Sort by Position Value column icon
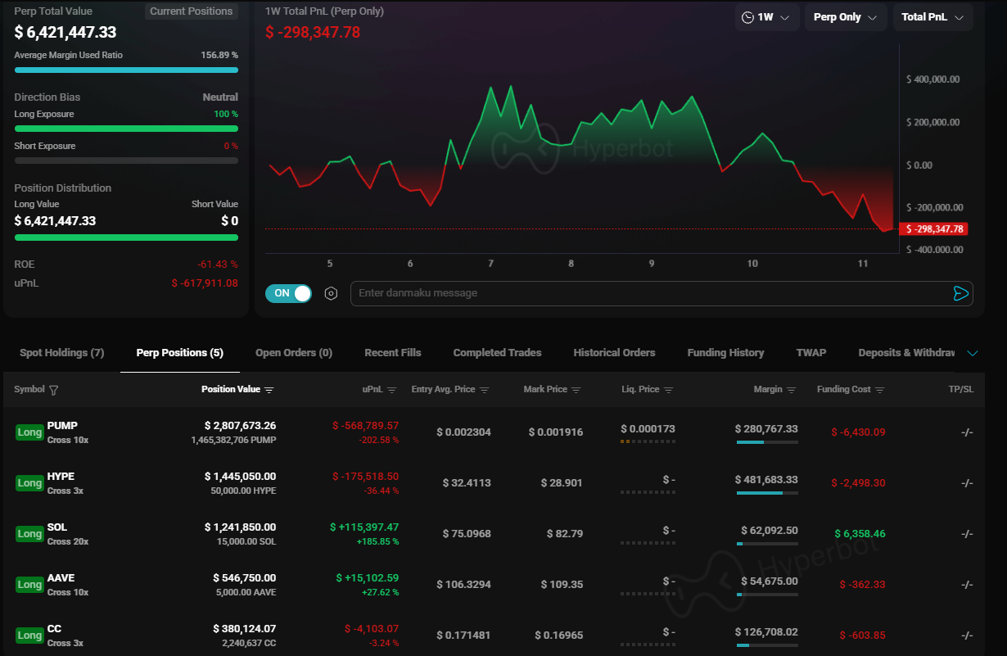 (x=269, y=390)
